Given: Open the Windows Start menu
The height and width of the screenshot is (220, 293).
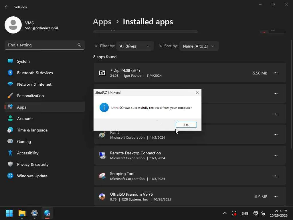Looking at the screenshot, I should click(9, 213).
